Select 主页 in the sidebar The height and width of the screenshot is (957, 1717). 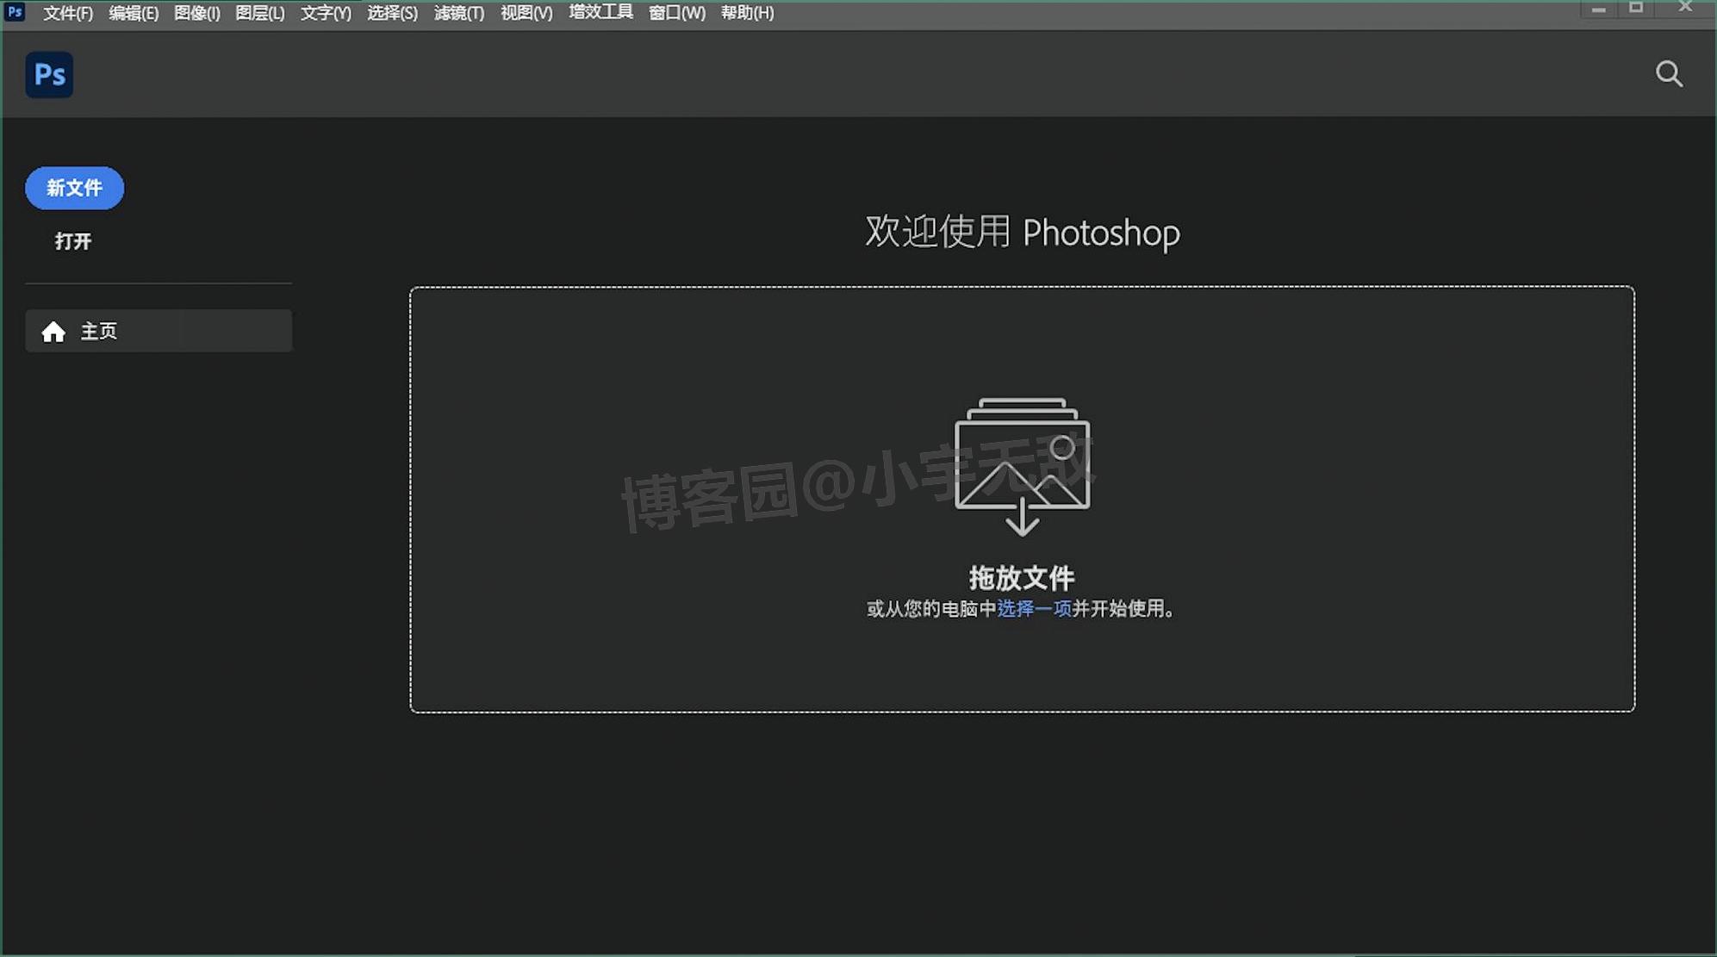coord(99,331)
